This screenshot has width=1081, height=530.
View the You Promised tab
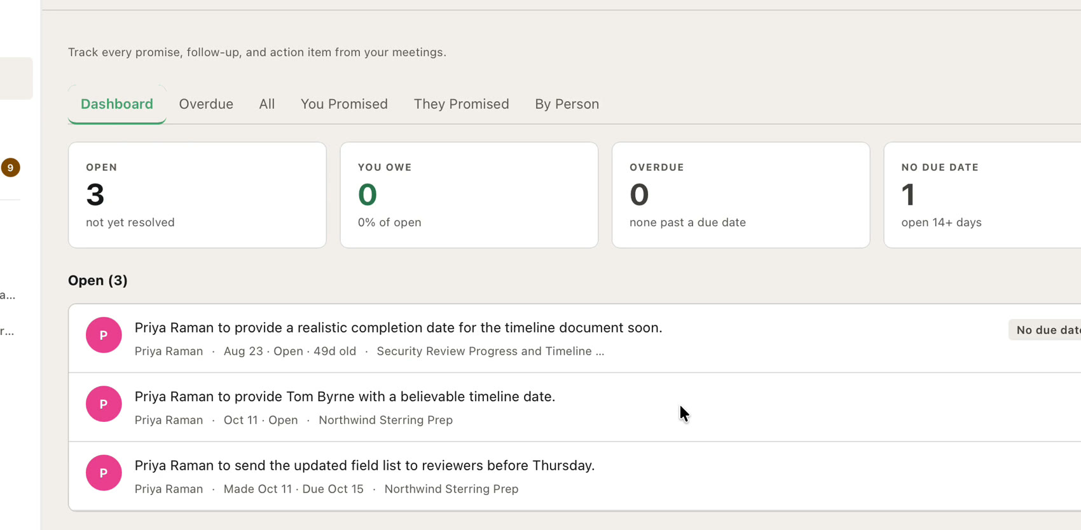(344, 104)
